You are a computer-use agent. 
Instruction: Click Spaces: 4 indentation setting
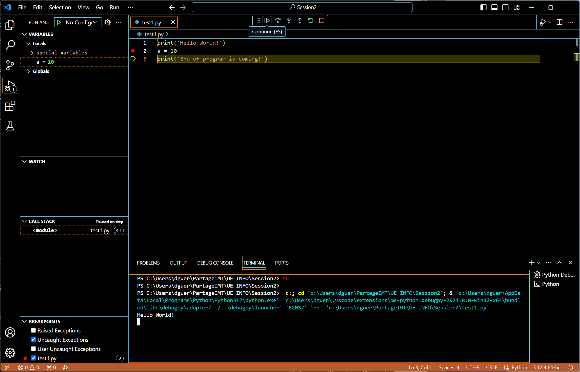coord(449,368)
